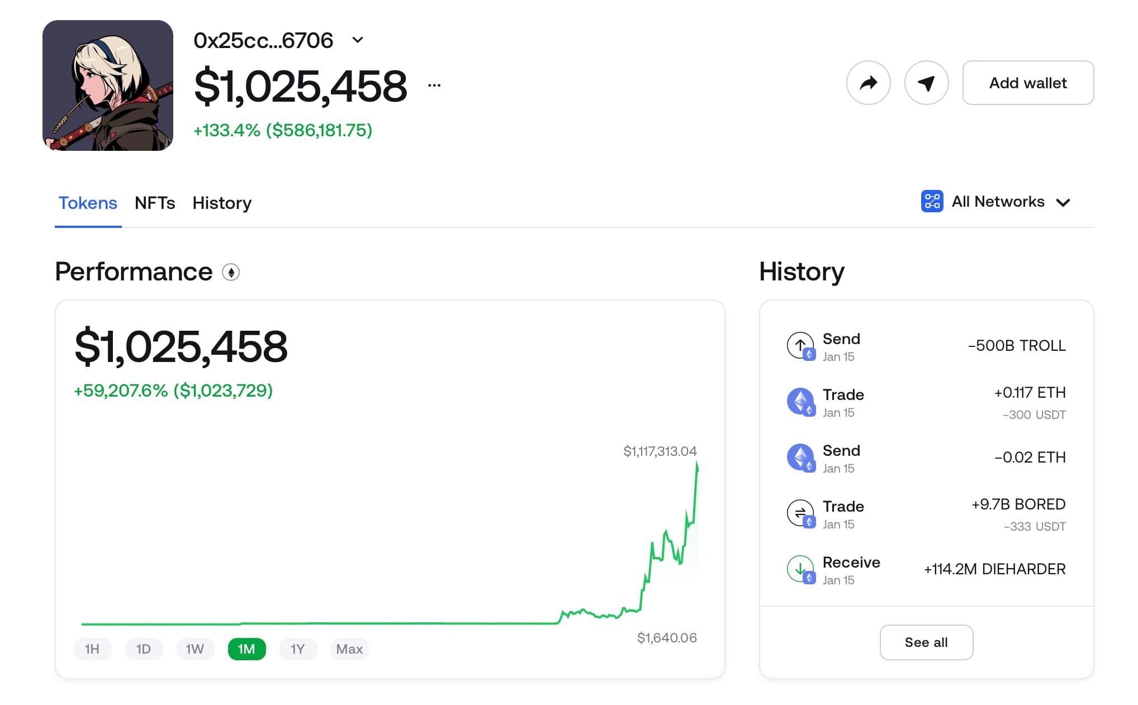
Task: Click the Trade swap icon for +9.7B BORED
Action: (799, 513)
